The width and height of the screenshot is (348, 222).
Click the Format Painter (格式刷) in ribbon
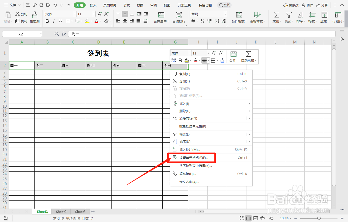click(x=35, y=17)
